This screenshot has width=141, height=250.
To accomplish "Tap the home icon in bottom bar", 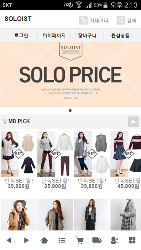I will 44,240.
